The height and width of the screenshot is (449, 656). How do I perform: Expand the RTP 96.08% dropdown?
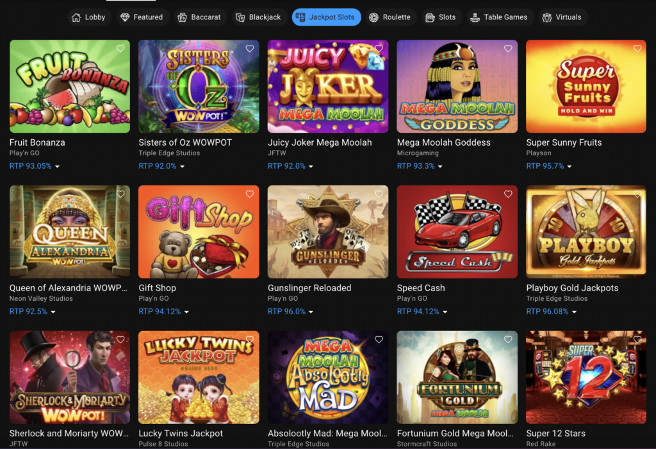pyautogui.click(x=552, y=312)
